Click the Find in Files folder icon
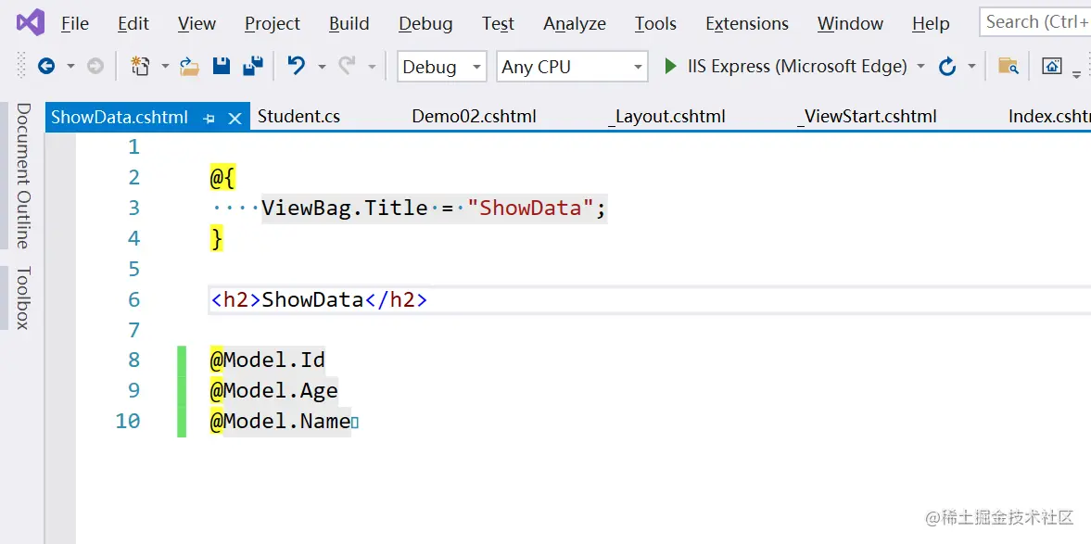 pyautogui.click(x=1009, y=67)
